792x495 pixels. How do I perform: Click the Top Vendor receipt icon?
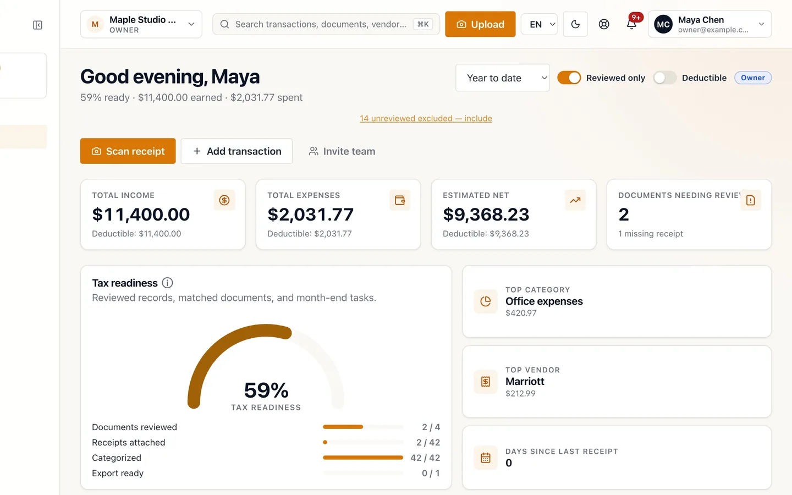(486, 382)
